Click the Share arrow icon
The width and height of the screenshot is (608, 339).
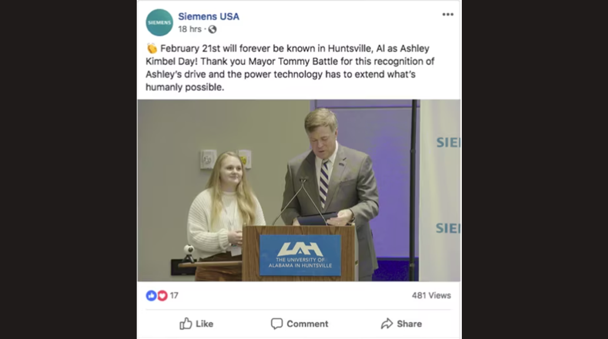tap(387, 323)
